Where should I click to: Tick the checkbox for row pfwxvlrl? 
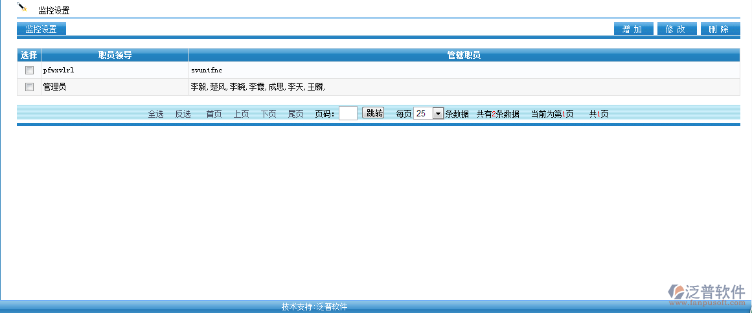pyautogui.click(x=30, y=70)
